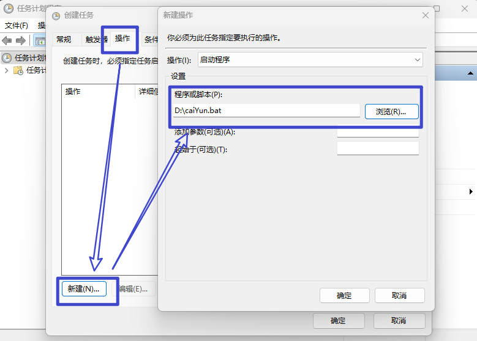Select the Task Scheduler clock root node
The image size is (477, 341).
tap(7, 58)
